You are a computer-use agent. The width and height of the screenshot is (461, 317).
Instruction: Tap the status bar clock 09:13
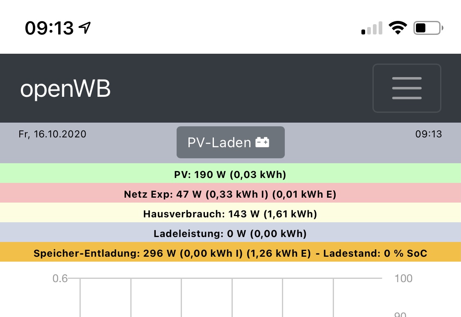pos(49,28)
